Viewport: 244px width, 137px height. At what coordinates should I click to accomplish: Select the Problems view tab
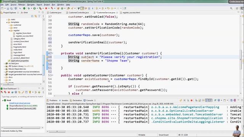[x=52, y=100]
